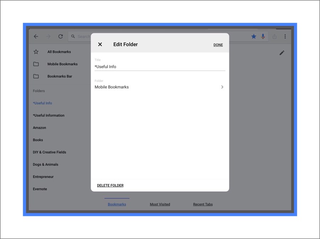Open the share icon in toolbar

pyautogui.click(x=274, y=37)
